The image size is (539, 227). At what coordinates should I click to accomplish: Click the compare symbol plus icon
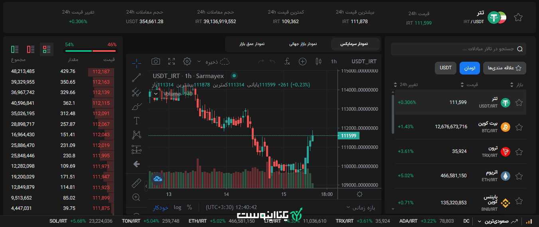point(303,61)
